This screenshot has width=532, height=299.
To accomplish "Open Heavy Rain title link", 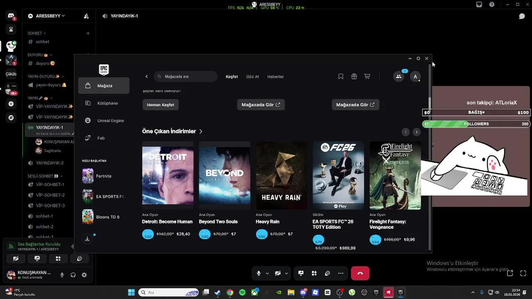I will (x=267, y=221).
